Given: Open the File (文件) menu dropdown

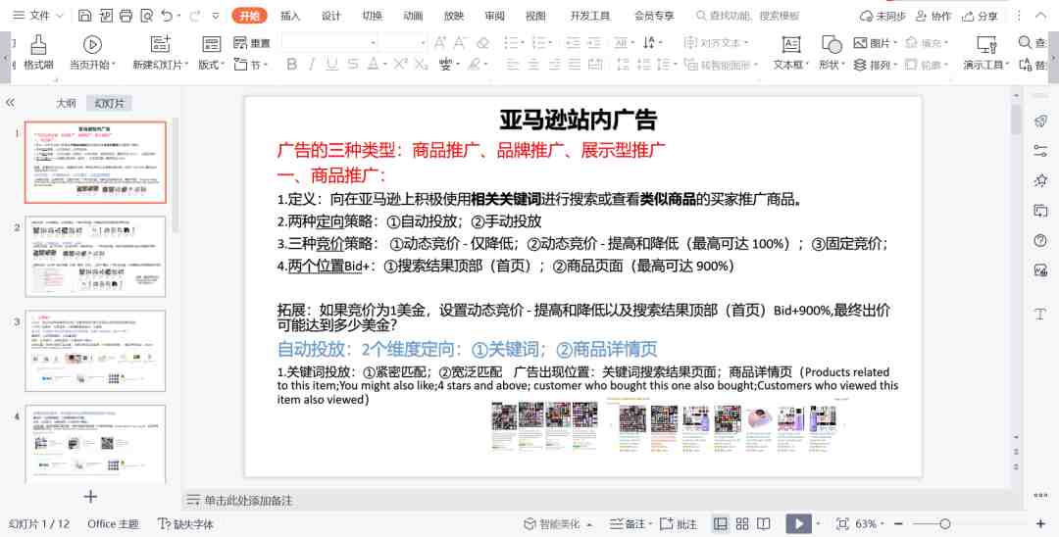Looking at the screenshot, I should 38,16.
